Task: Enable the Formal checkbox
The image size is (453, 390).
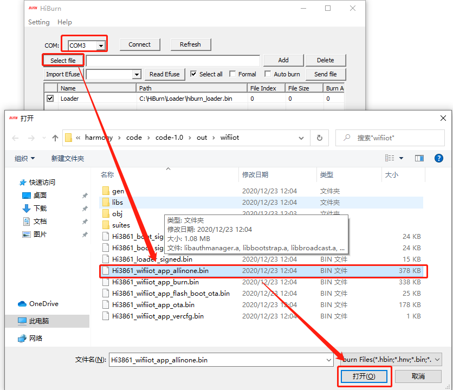Action: (232, 74)
